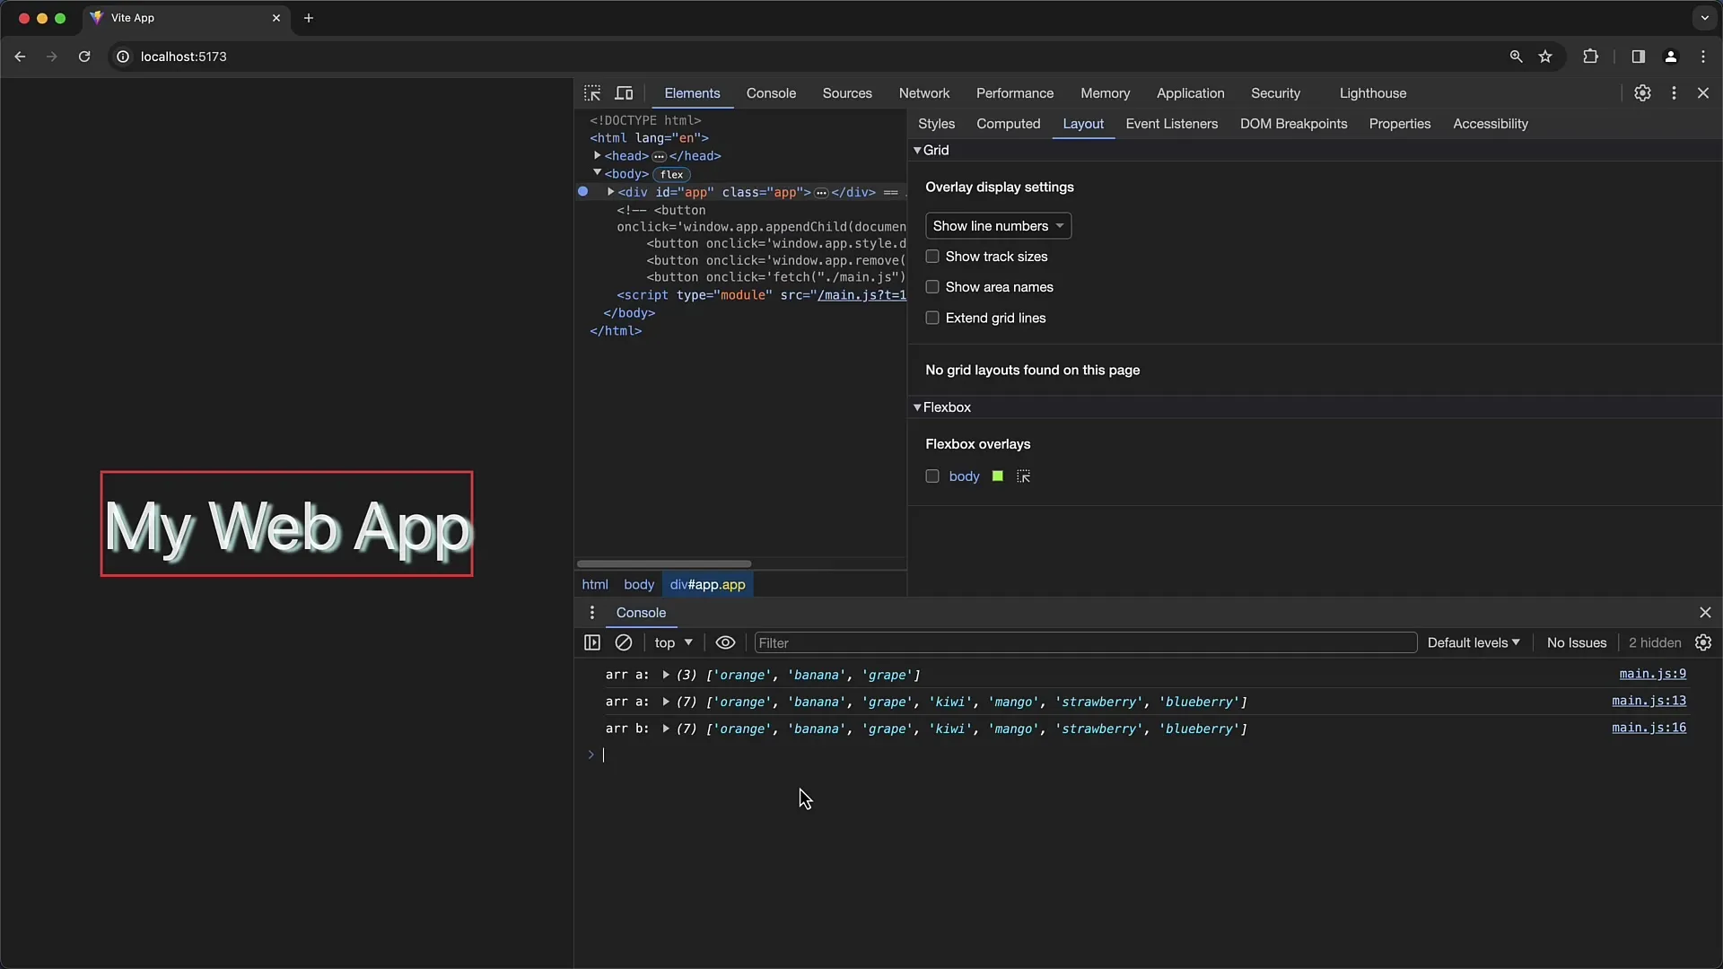This screenshot has width=1723, height=969.
Task: Expand the arr b array log
Action: click(x=666, y=729)
